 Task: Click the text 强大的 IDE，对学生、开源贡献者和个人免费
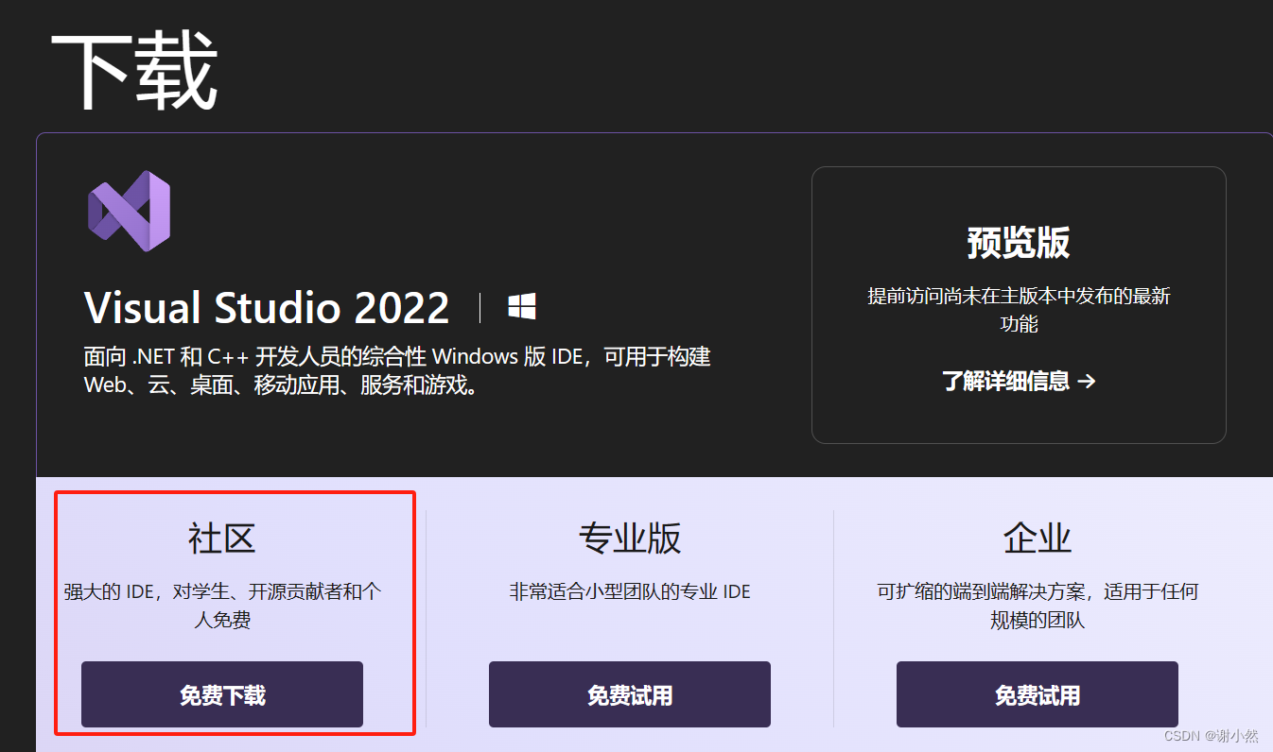pyautogui.click(x=222, y=607)
